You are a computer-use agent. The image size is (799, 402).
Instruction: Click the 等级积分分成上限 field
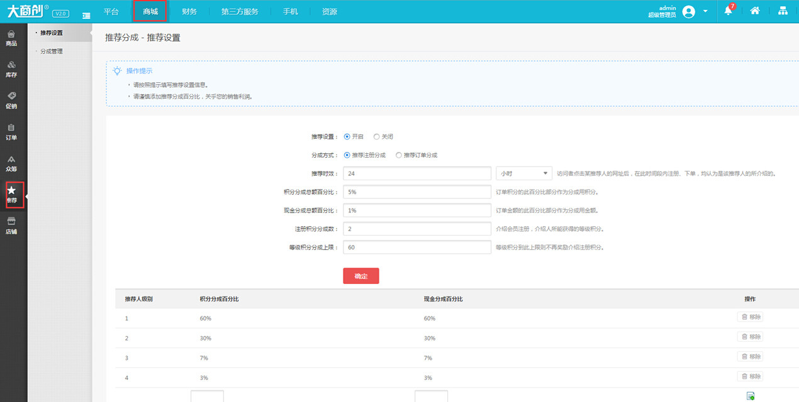tap(417, 247)
